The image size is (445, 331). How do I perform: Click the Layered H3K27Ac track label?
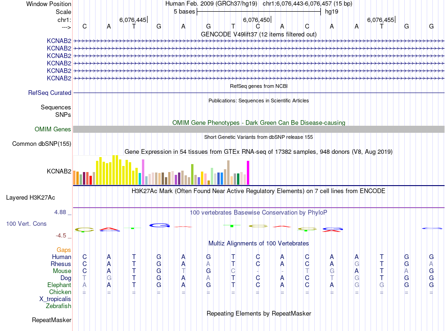30,198
